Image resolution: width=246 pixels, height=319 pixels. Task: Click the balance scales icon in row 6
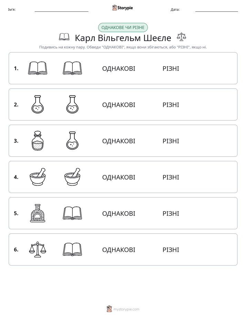click(38, 249)
